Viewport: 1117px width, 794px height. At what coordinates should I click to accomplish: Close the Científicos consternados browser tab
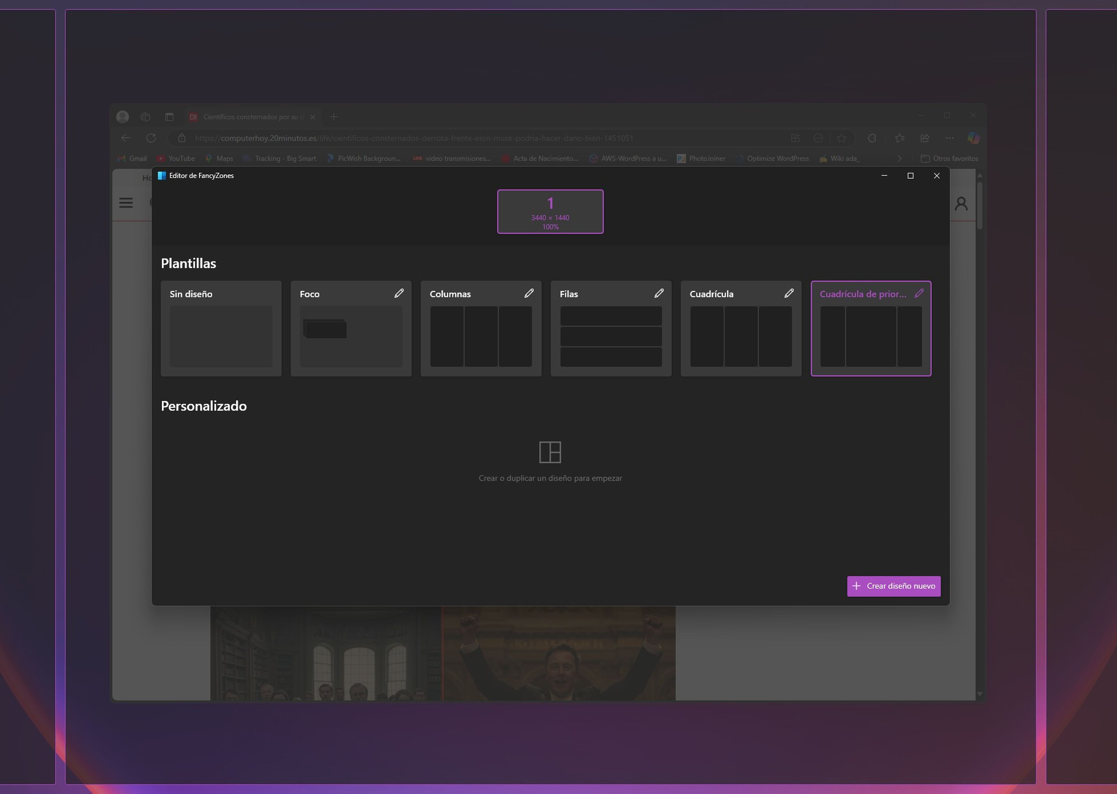pos(313,117)
